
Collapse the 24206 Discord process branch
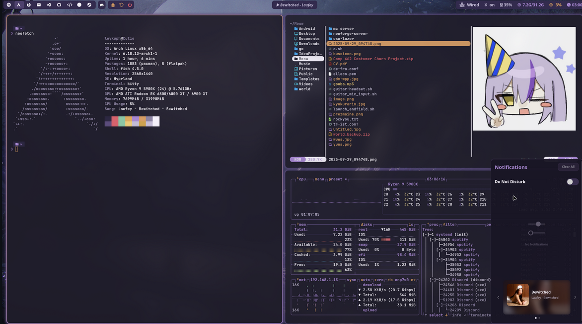coord(440,305)
